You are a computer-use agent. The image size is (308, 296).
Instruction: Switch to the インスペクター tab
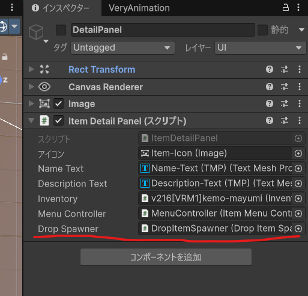coord(62,8)
